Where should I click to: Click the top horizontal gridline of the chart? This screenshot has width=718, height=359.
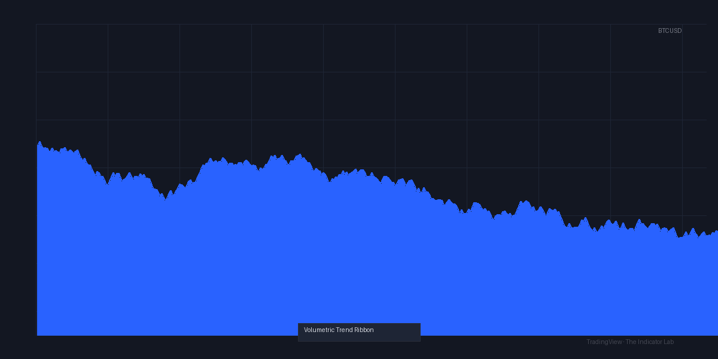(371, 24)
